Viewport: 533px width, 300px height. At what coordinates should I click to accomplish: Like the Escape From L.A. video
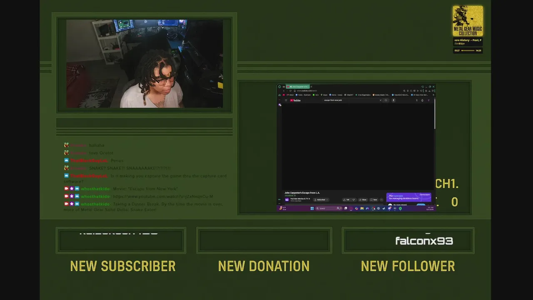[x=346, y=200]
